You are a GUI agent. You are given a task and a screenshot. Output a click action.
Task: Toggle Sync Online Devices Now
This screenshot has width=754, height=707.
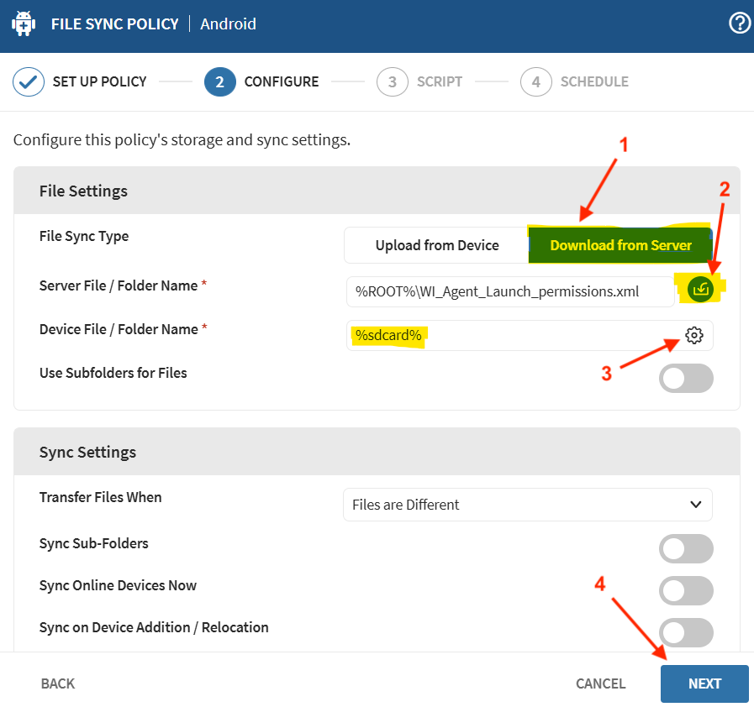(x=686, y=591)
